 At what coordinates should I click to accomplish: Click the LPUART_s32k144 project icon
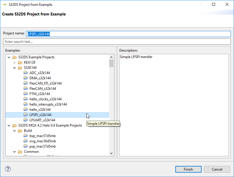(26, 120)
